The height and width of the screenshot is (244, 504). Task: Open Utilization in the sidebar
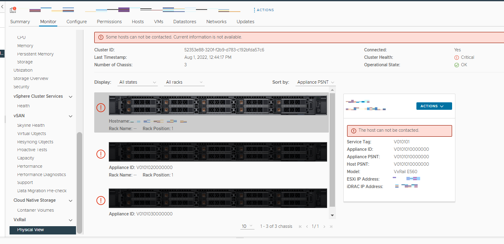pyautogui.click(x=23, y=70)
